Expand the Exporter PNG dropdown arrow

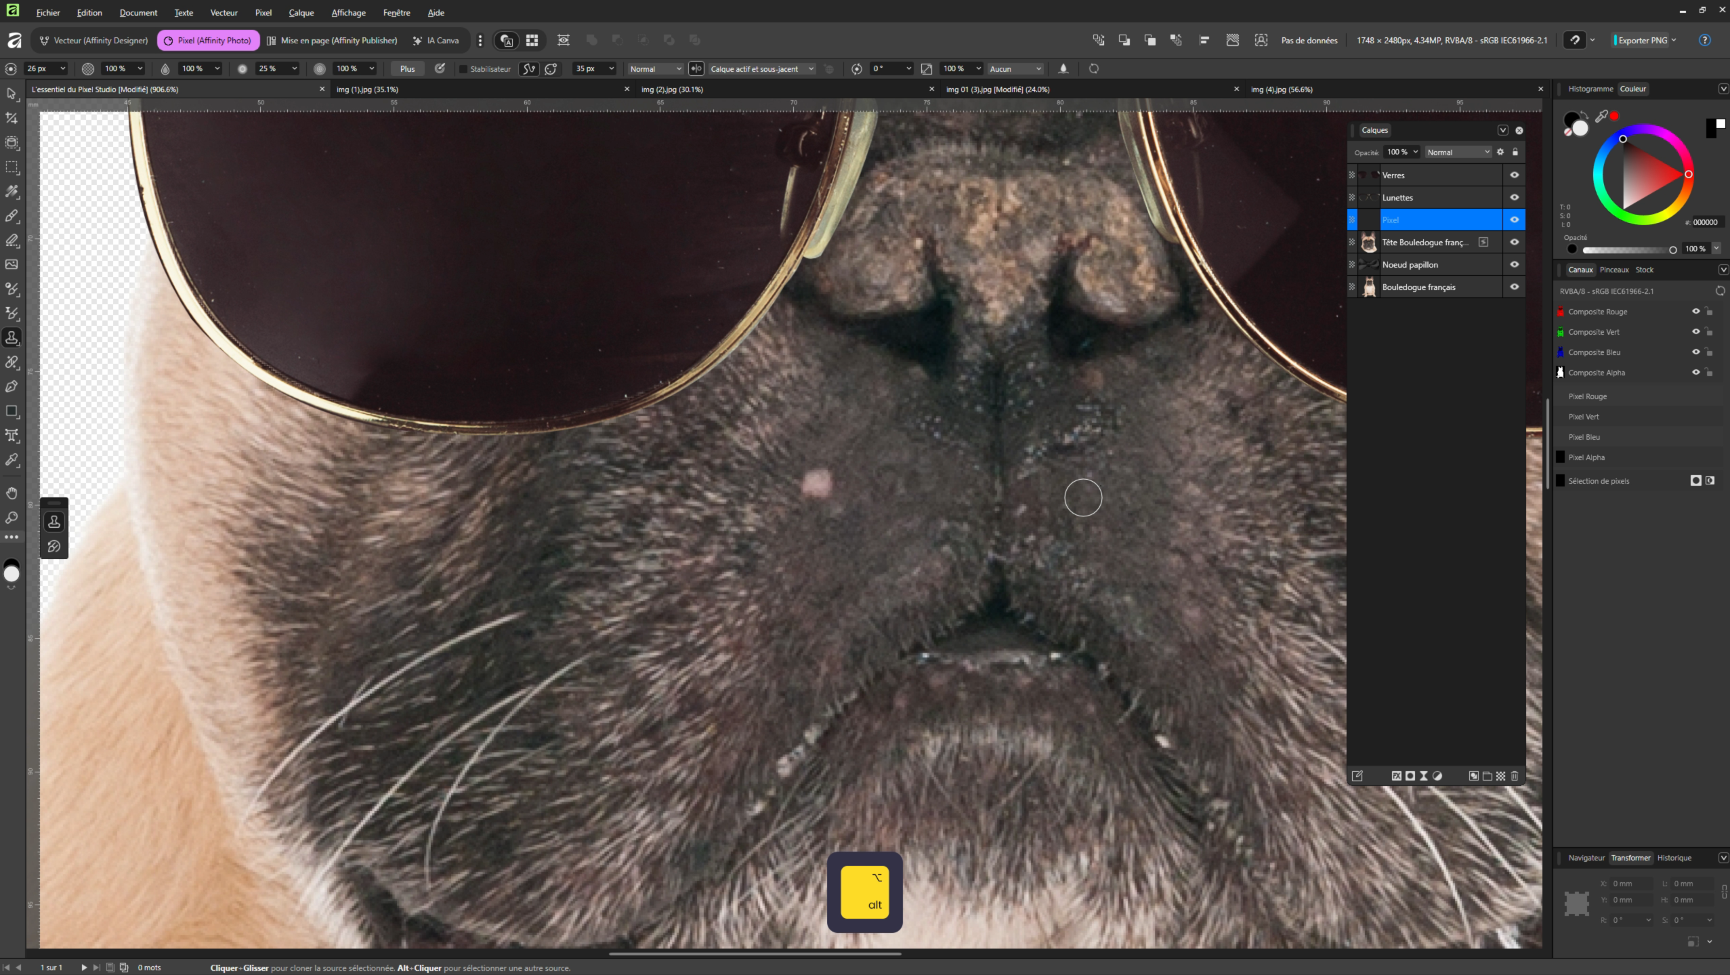pyautogui.click(x=1674, y=40)
